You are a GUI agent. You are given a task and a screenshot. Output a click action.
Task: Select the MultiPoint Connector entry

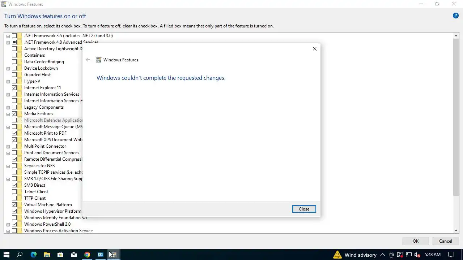[45, 146]
